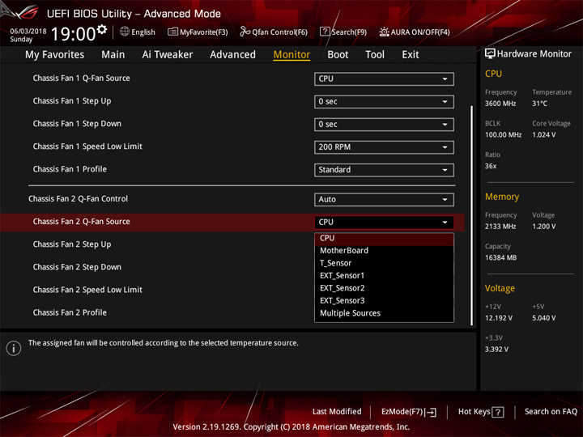
Task: Click the CPU frequency value 3600 MHz
Action: pyautogui.click(x=500, y=104)
